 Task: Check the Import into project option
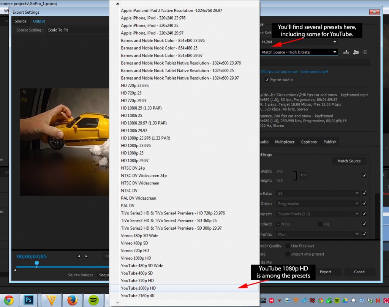pos(288,254)
